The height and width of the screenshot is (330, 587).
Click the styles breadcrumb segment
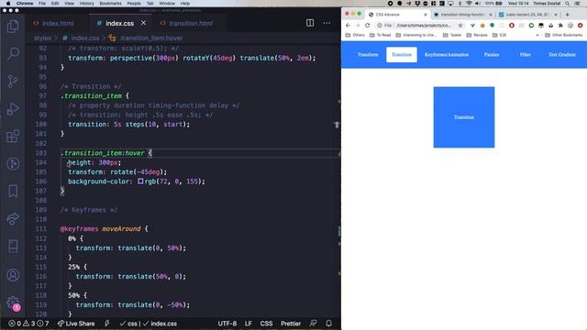[x=42, y=38]
